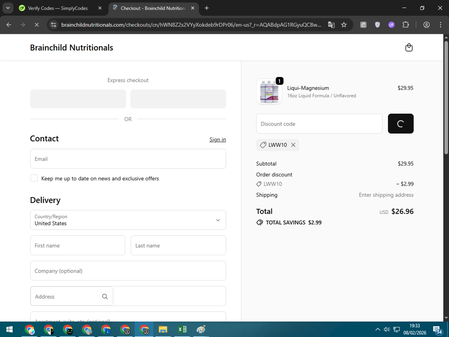The height and width of the screenshot is (337, 449).
Task: Open the shopping bag cart icon
Action: [x=409, y=48]
